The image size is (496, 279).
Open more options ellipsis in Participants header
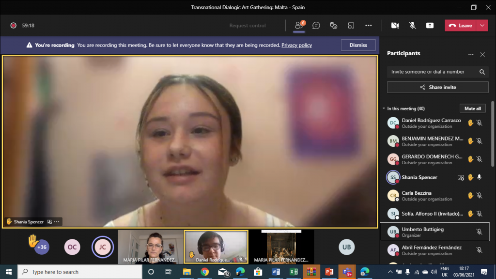coord(470,55)
